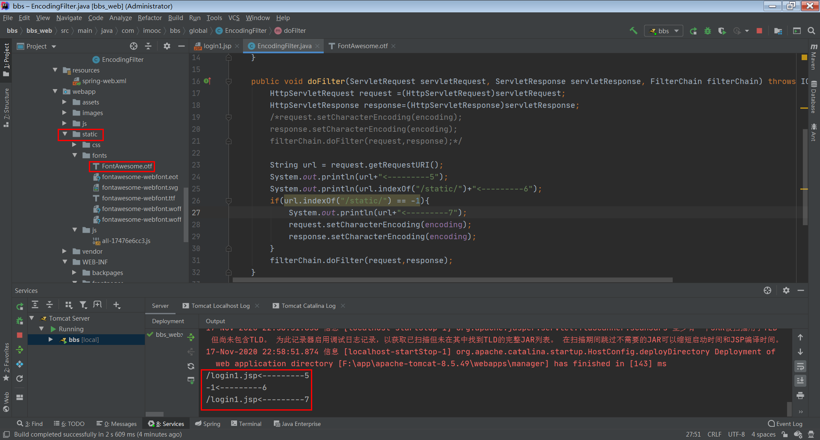The width and height of the screenshot is (820, 440).
Task: Open the profiler run dropdown arrow
Action: click(747, 31)
